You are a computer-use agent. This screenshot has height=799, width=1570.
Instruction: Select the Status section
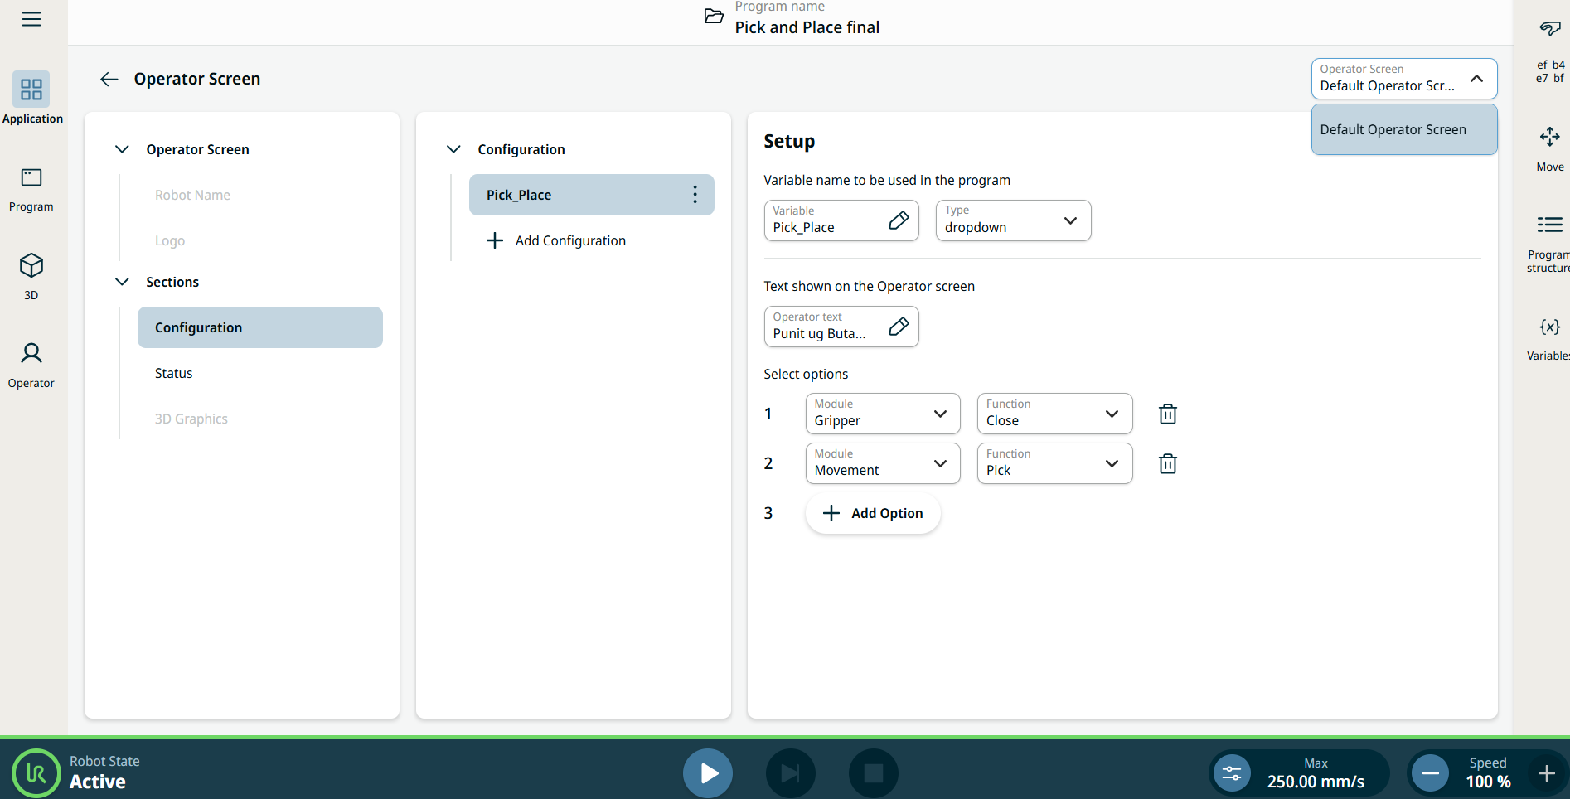[x=174, y=373]
